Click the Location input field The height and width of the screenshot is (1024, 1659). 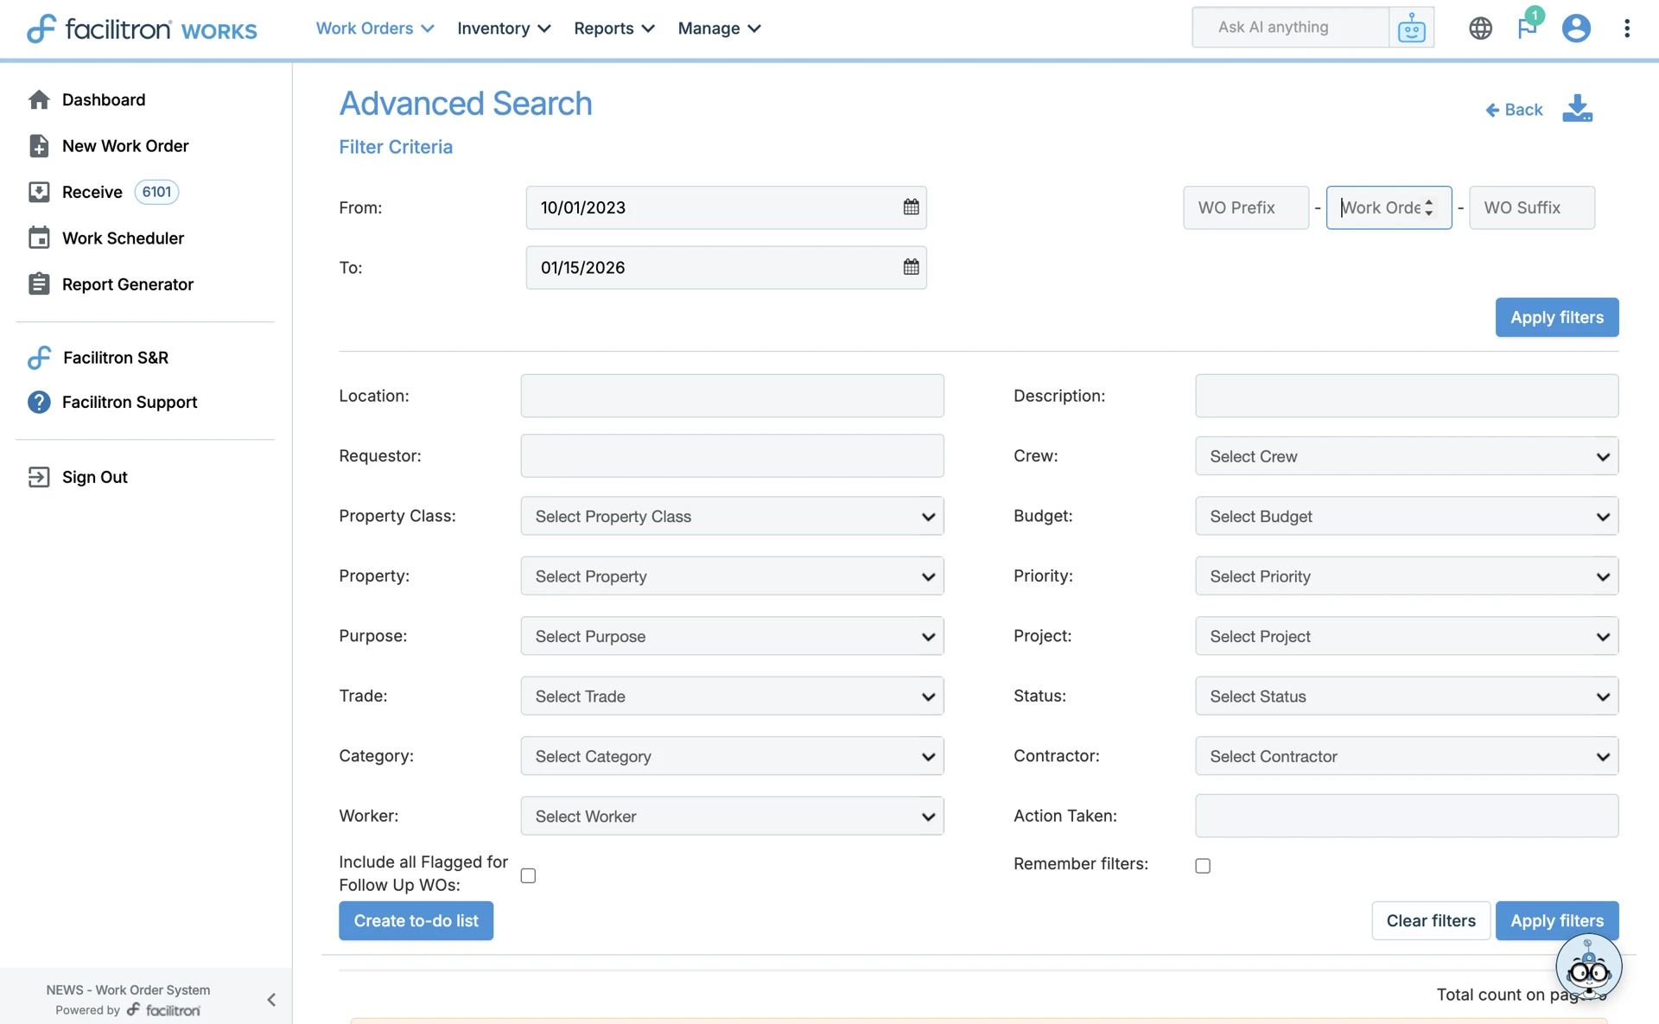pos(732,396)
